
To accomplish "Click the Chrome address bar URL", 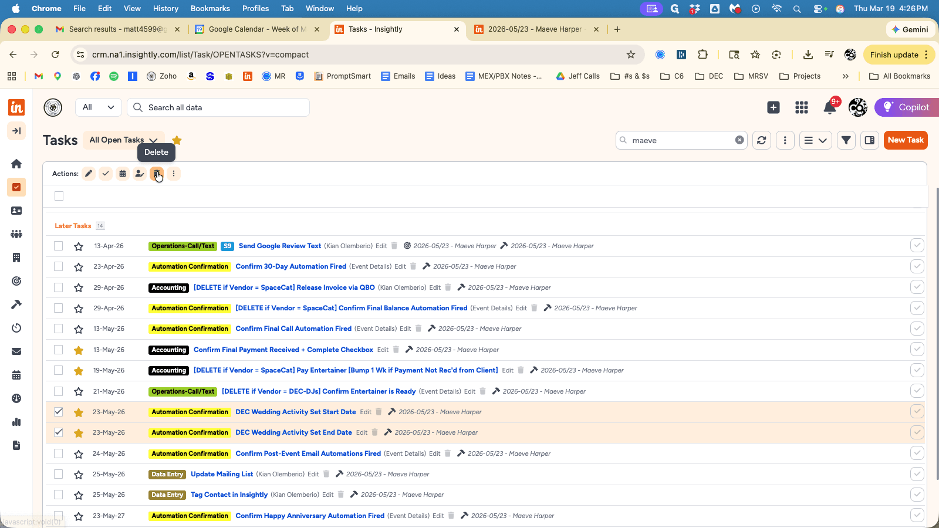I will [200, 55].
